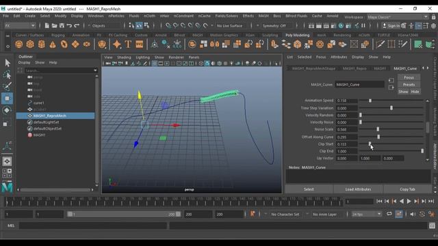Click the Load Attributes button

(x=358, y=189)
